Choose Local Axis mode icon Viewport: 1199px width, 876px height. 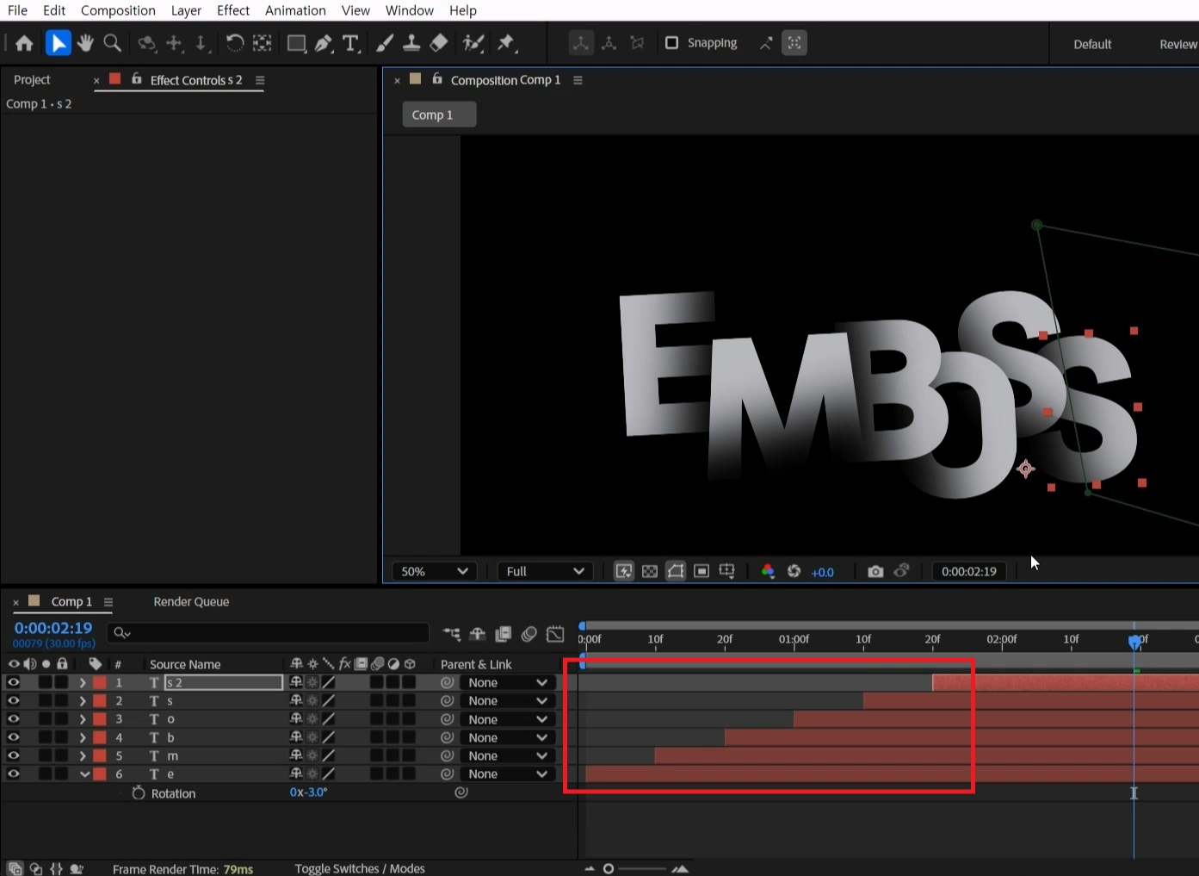coord(581,43)
